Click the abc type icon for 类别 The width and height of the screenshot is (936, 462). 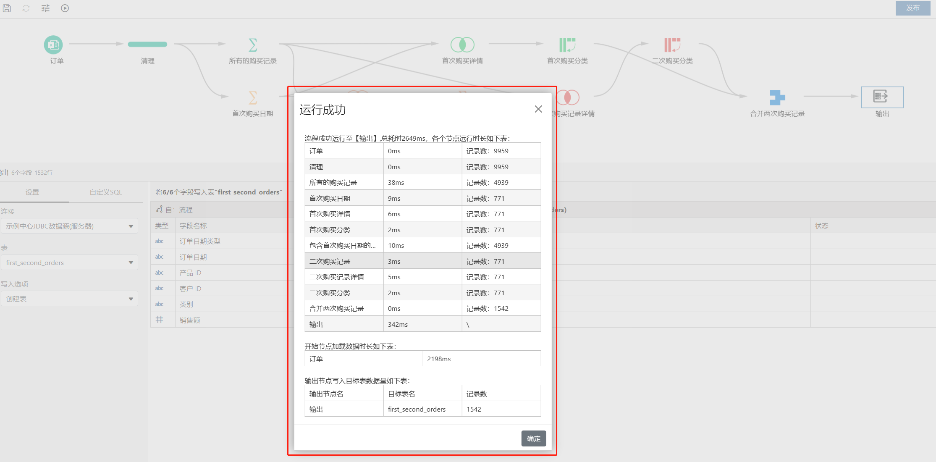click(x=159, y=304)
